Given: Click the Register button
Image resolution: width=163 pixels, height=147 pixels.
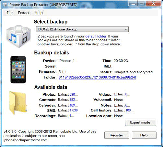Looking at the screenshot, I should (117, 135).
